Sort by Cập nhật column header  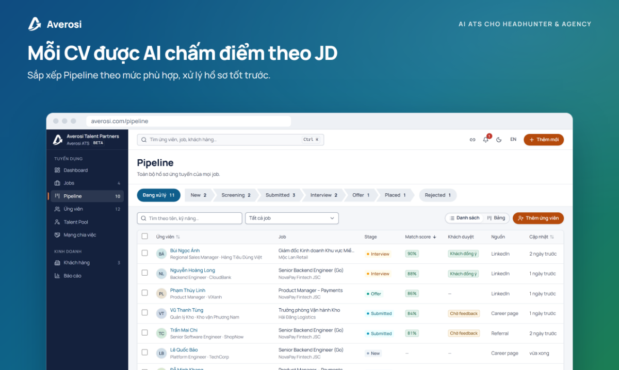[x=542, y=237]
